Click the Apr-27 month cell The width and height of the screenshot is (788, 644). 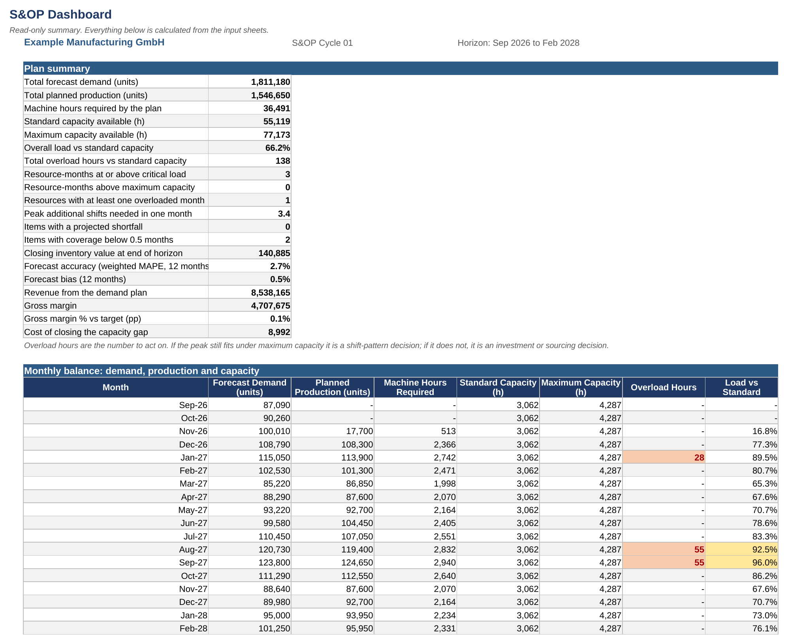116,497
